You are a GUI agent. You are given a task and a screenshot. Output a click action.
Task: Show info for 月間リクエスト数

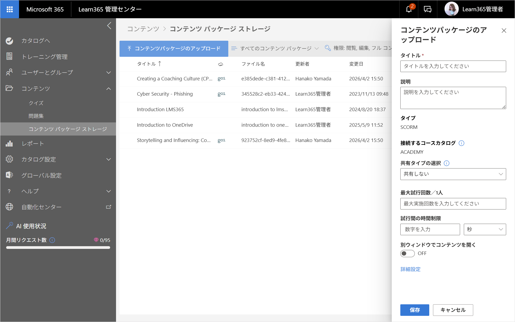pos(53,240)
